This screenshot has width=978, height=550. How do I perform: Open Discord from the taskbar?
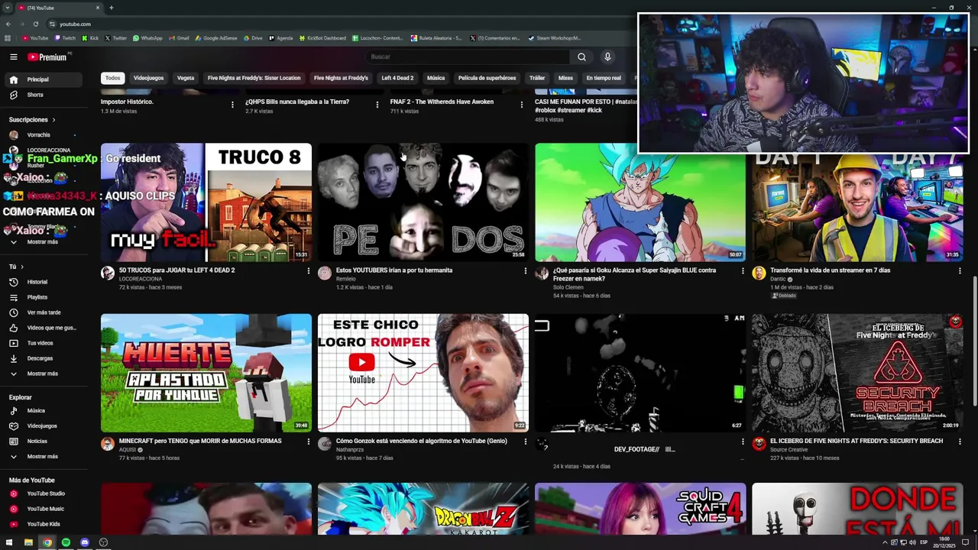coord(85,542)
